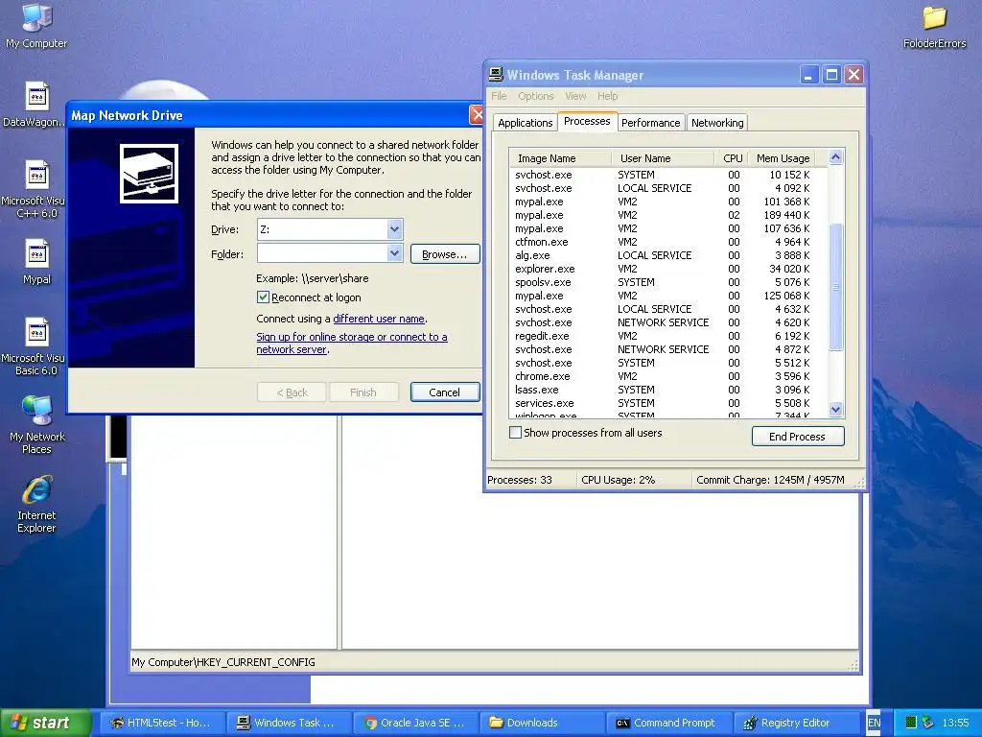Click the Start button

click(46, 723)
